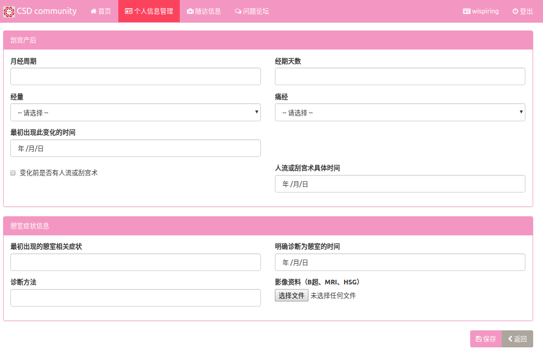Click the 经期天数 input field

tap(400, 76)
